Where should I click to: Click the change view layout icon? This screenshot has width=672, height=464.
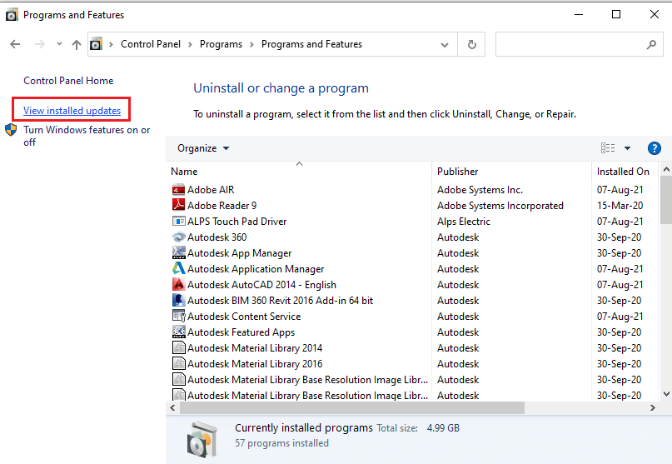608,148
